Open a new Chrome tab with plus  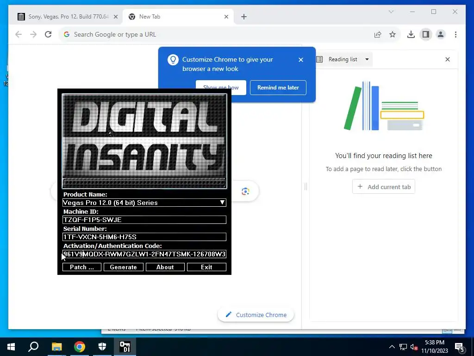pyautogui.click(x=244, y=17)
